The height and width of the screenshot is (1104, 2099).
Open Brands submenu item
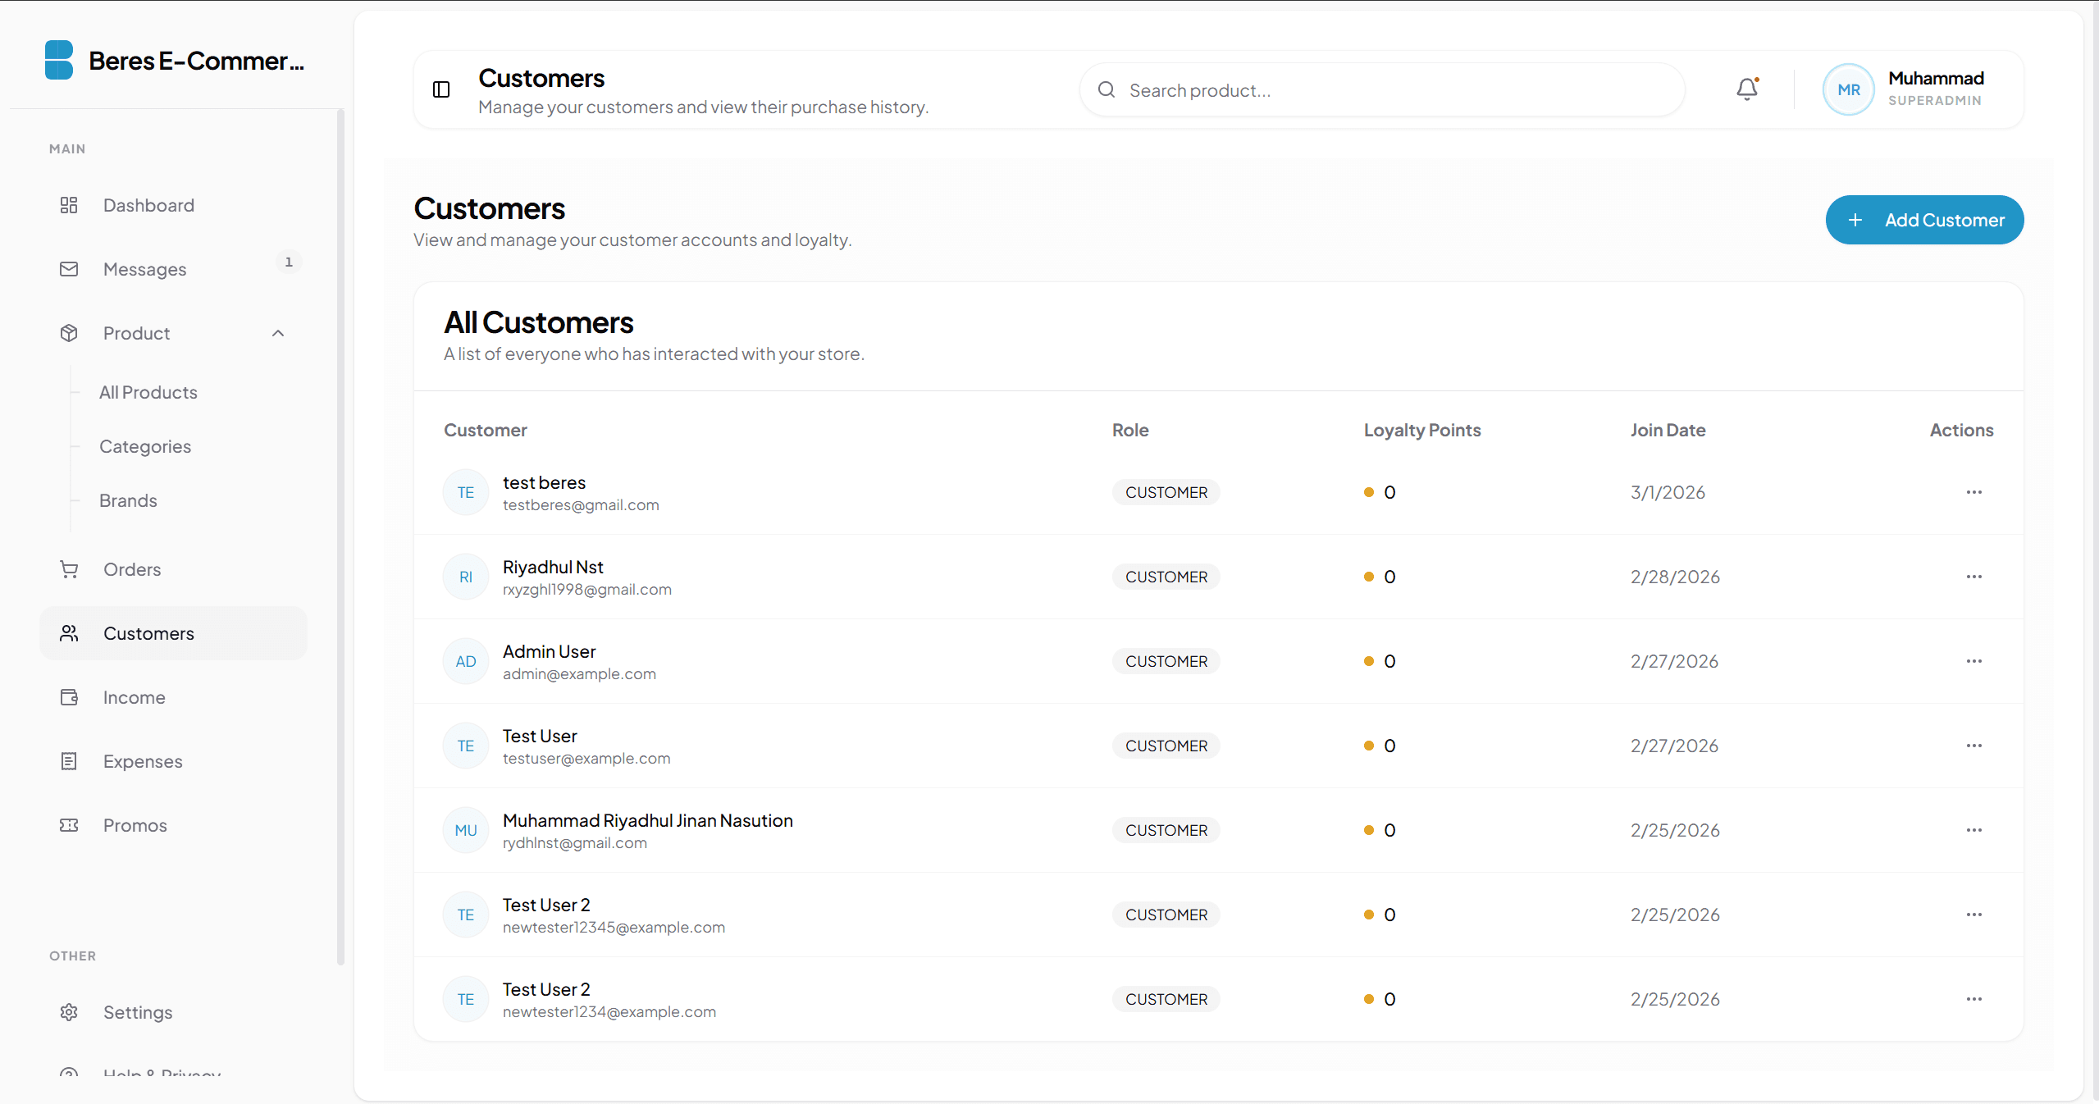coord(128,500)
